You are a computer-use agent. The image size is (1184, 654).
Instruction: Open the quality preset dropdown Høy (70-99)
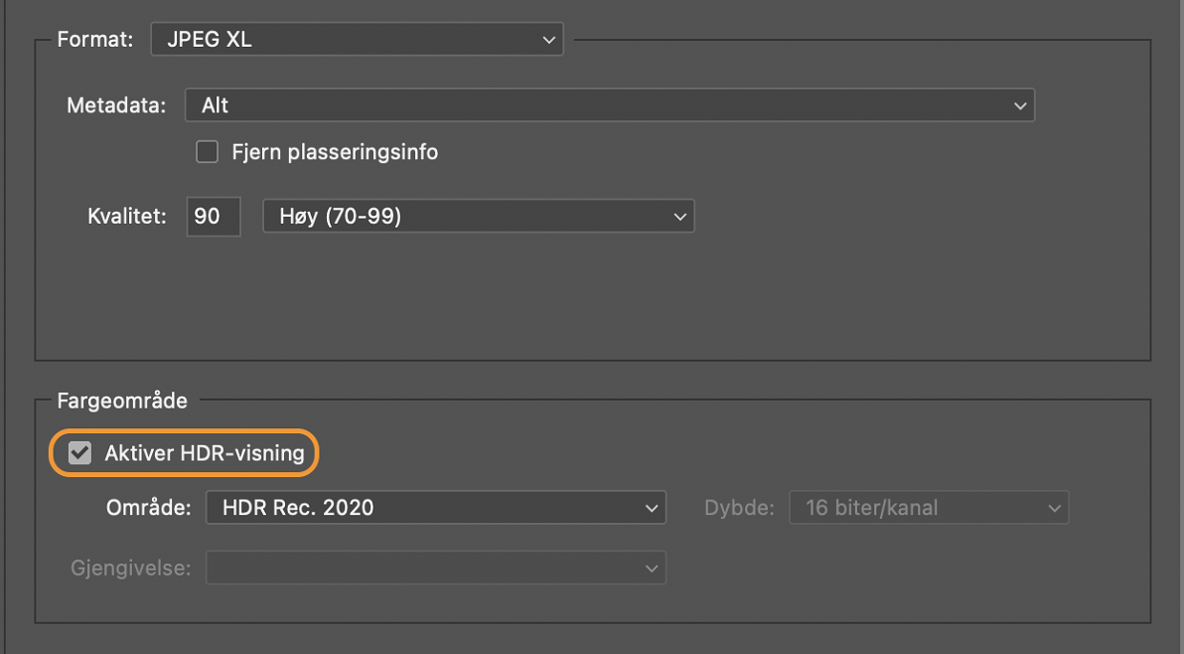coord(478,216)
